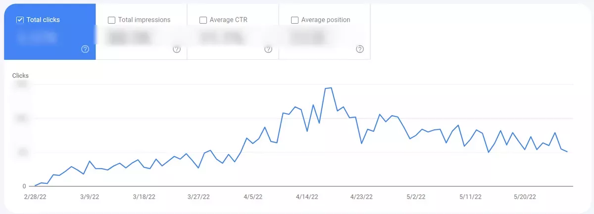Open help icon on Total impressions card
The image size is (594, 214).
(177, 49)
